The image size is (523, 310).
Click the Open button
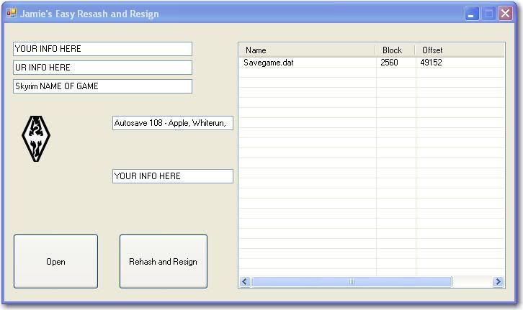[x=55, y=261]
